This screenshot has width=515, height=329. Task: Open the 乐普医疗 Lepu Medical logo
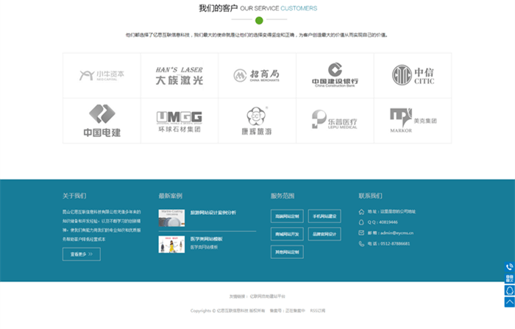pyautogui.click(x=335, y=121)
